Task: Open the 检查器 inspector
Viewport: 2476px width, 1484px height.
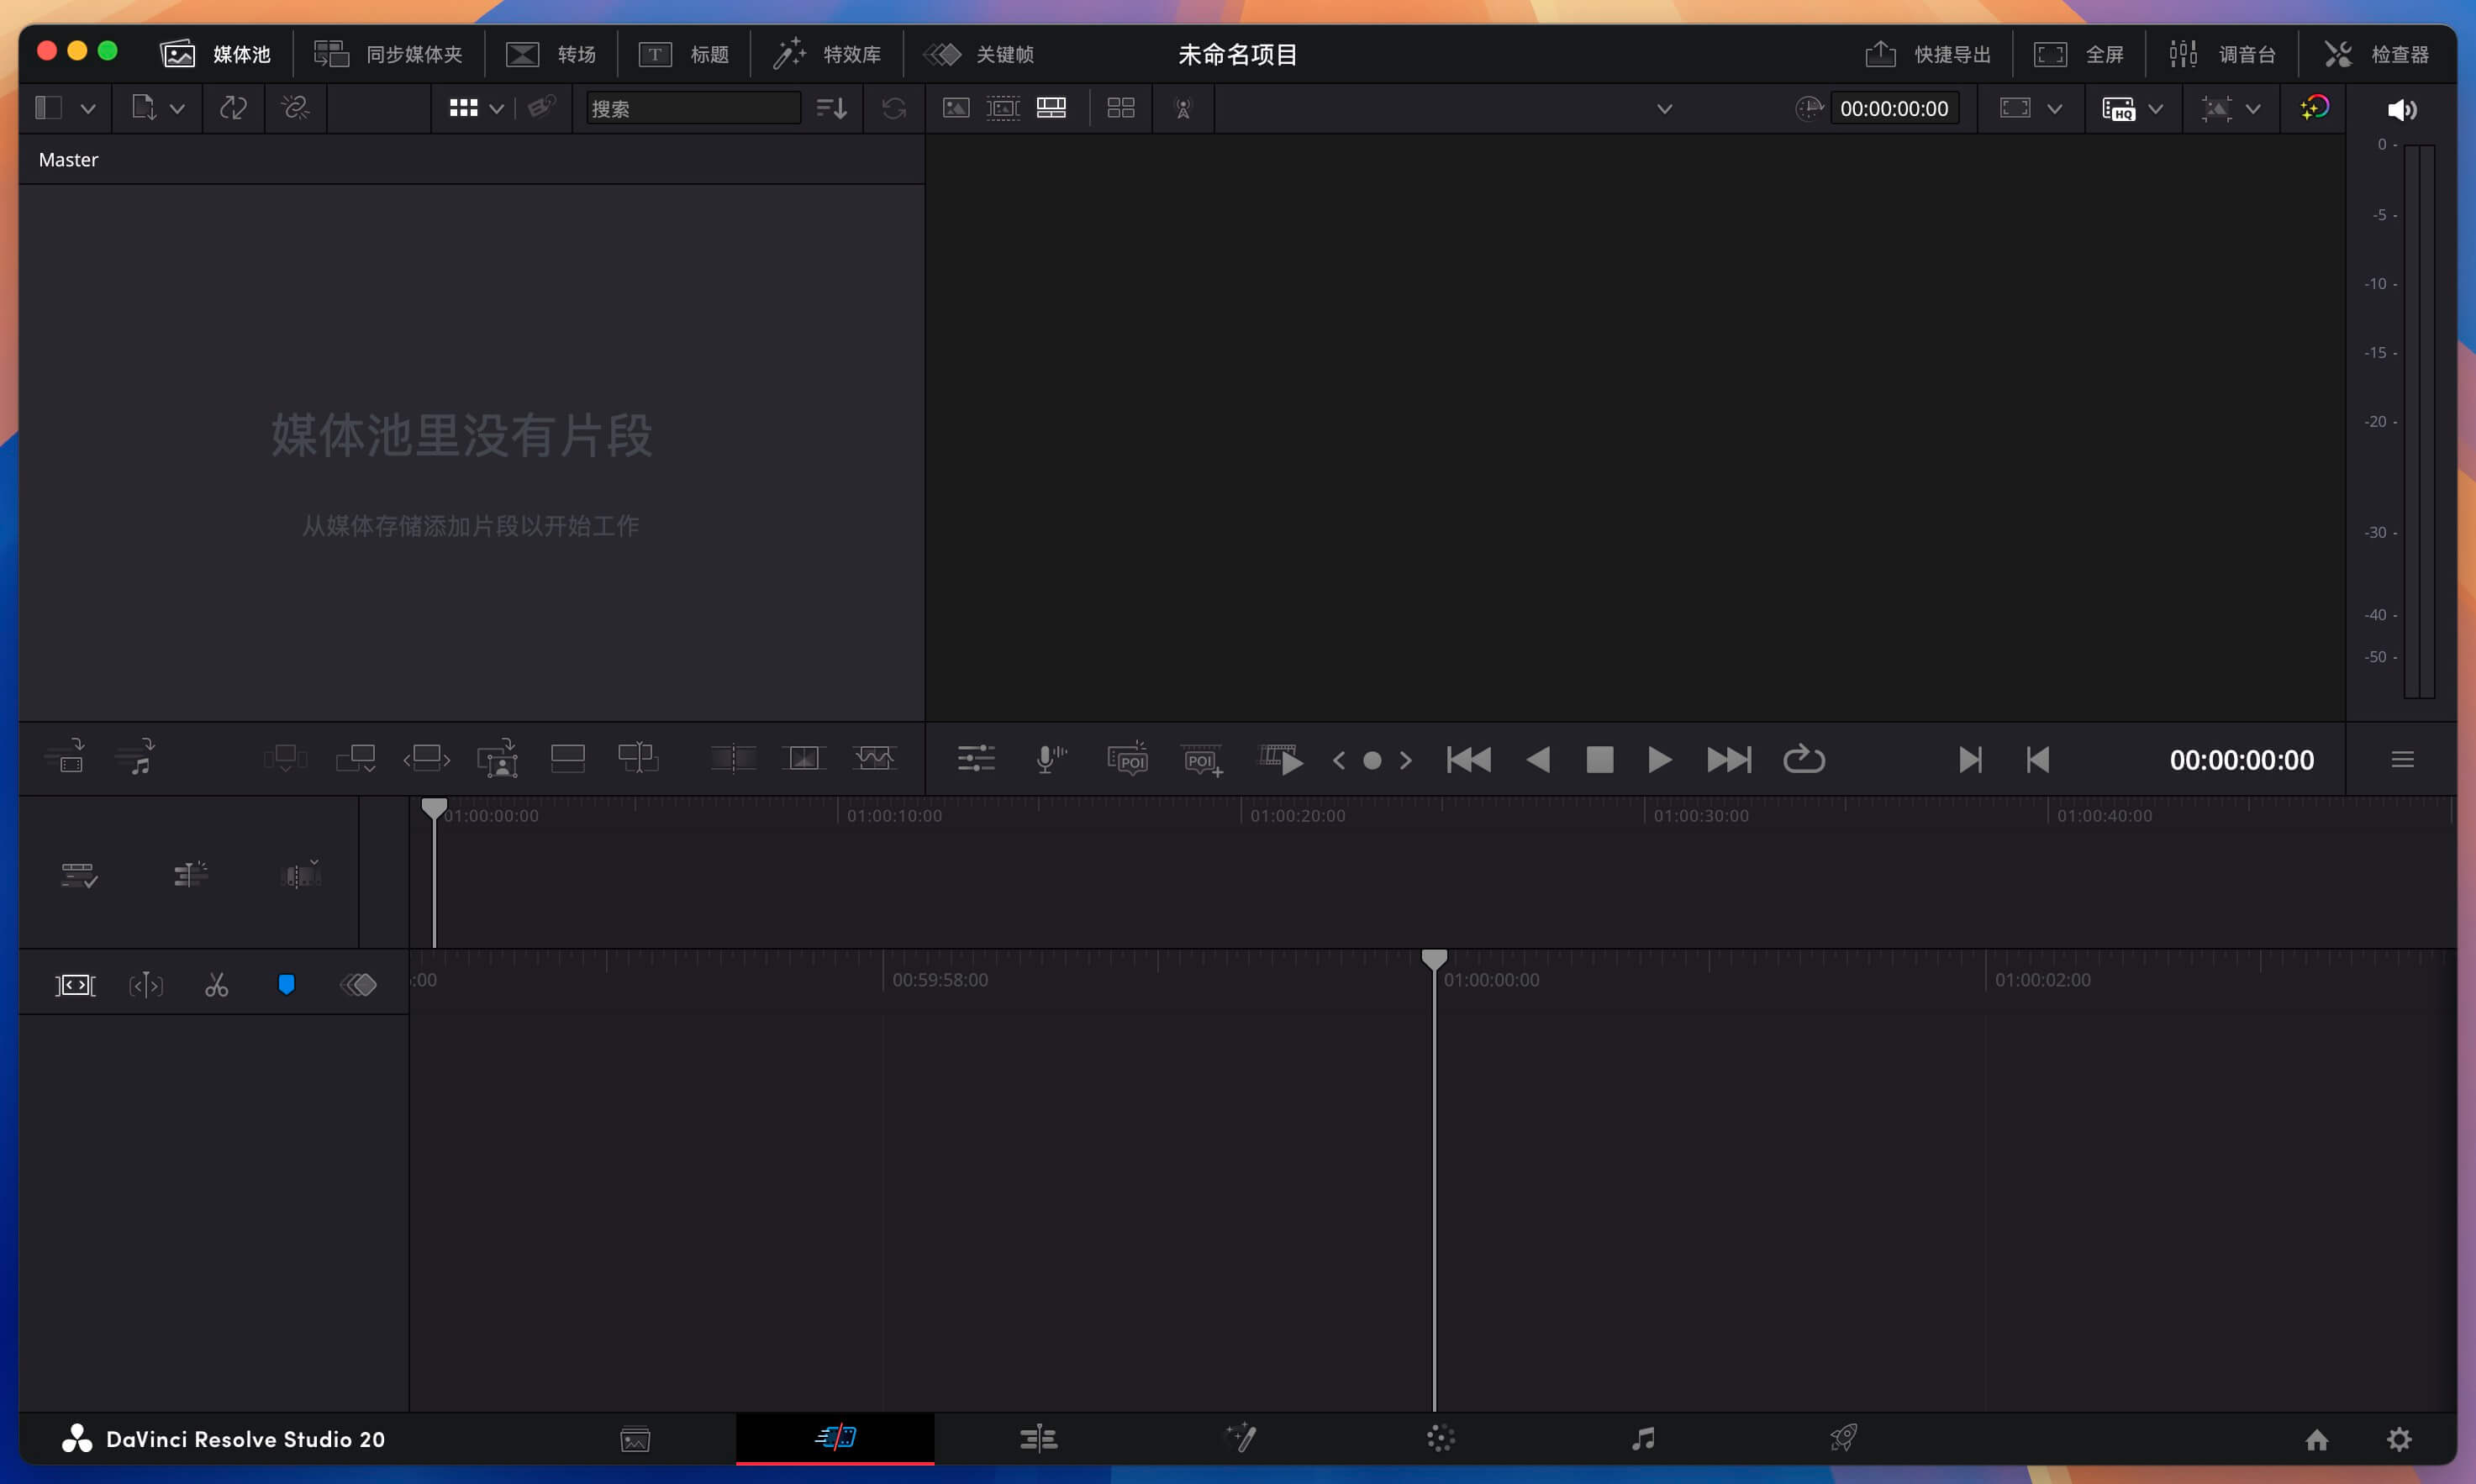Action: (x=2382, y=53)
